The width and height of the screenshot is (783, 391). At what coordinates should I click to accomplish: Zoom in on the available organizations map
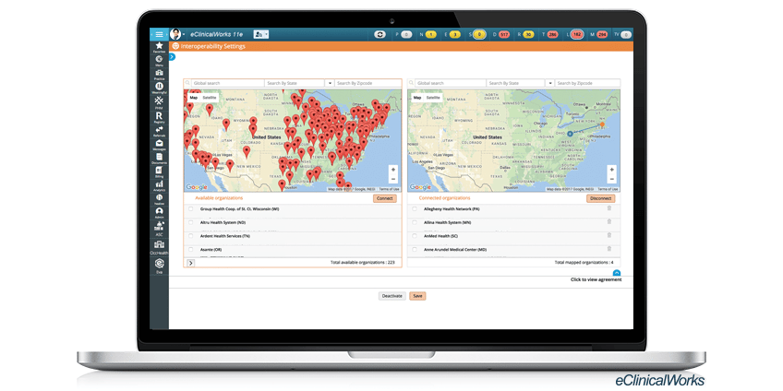(393, 170)
